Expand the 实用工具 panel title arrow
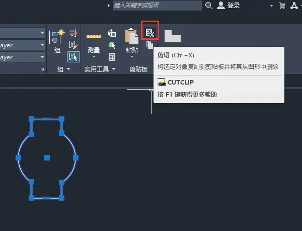This screenshot has width=302, height=231. [x=114, y=69]
